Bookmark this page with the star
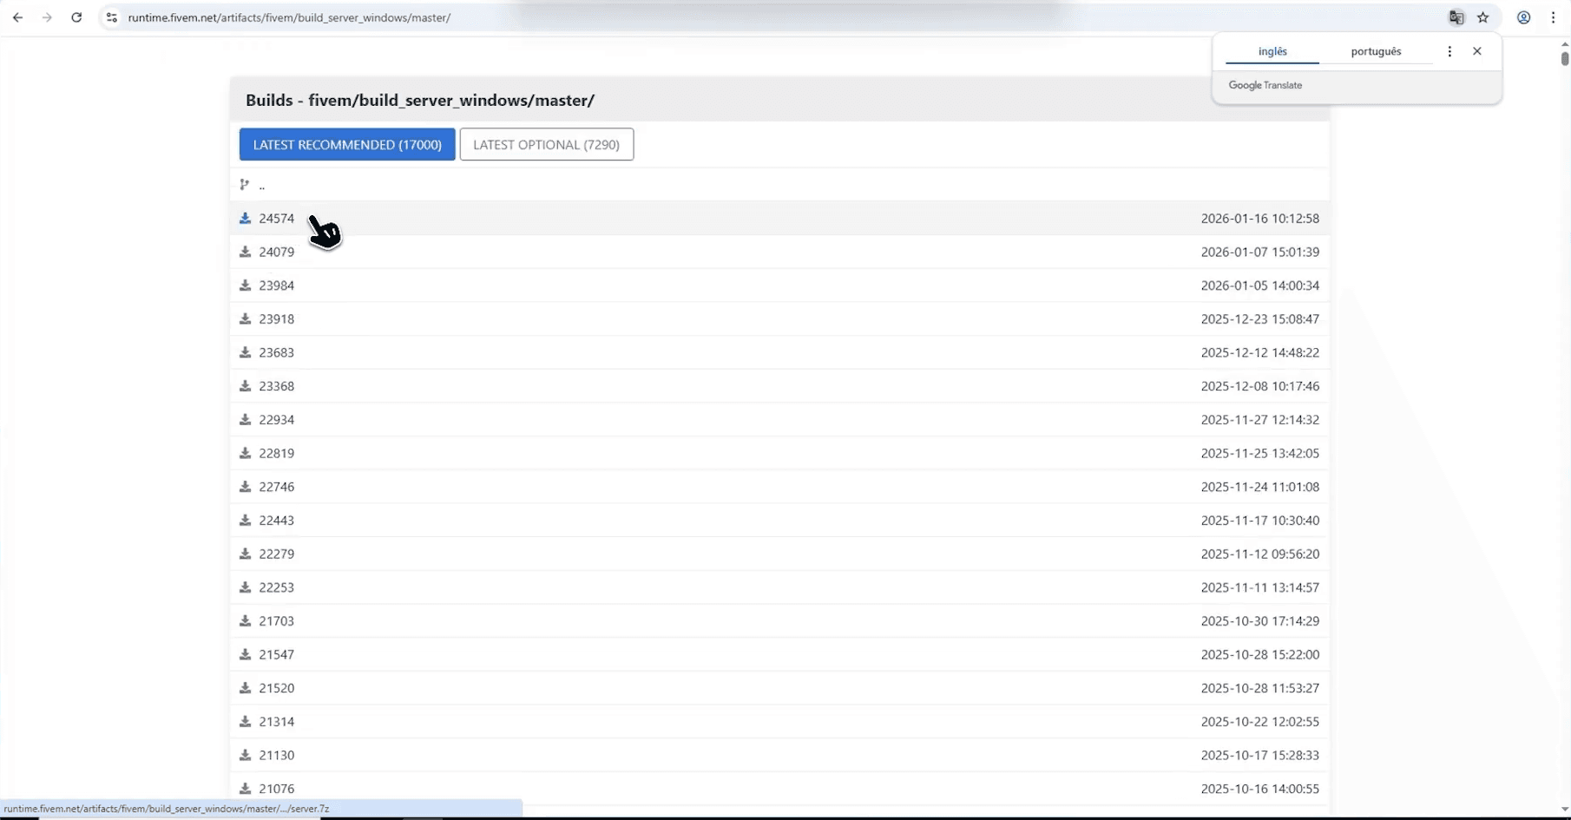 (1483, 17)
